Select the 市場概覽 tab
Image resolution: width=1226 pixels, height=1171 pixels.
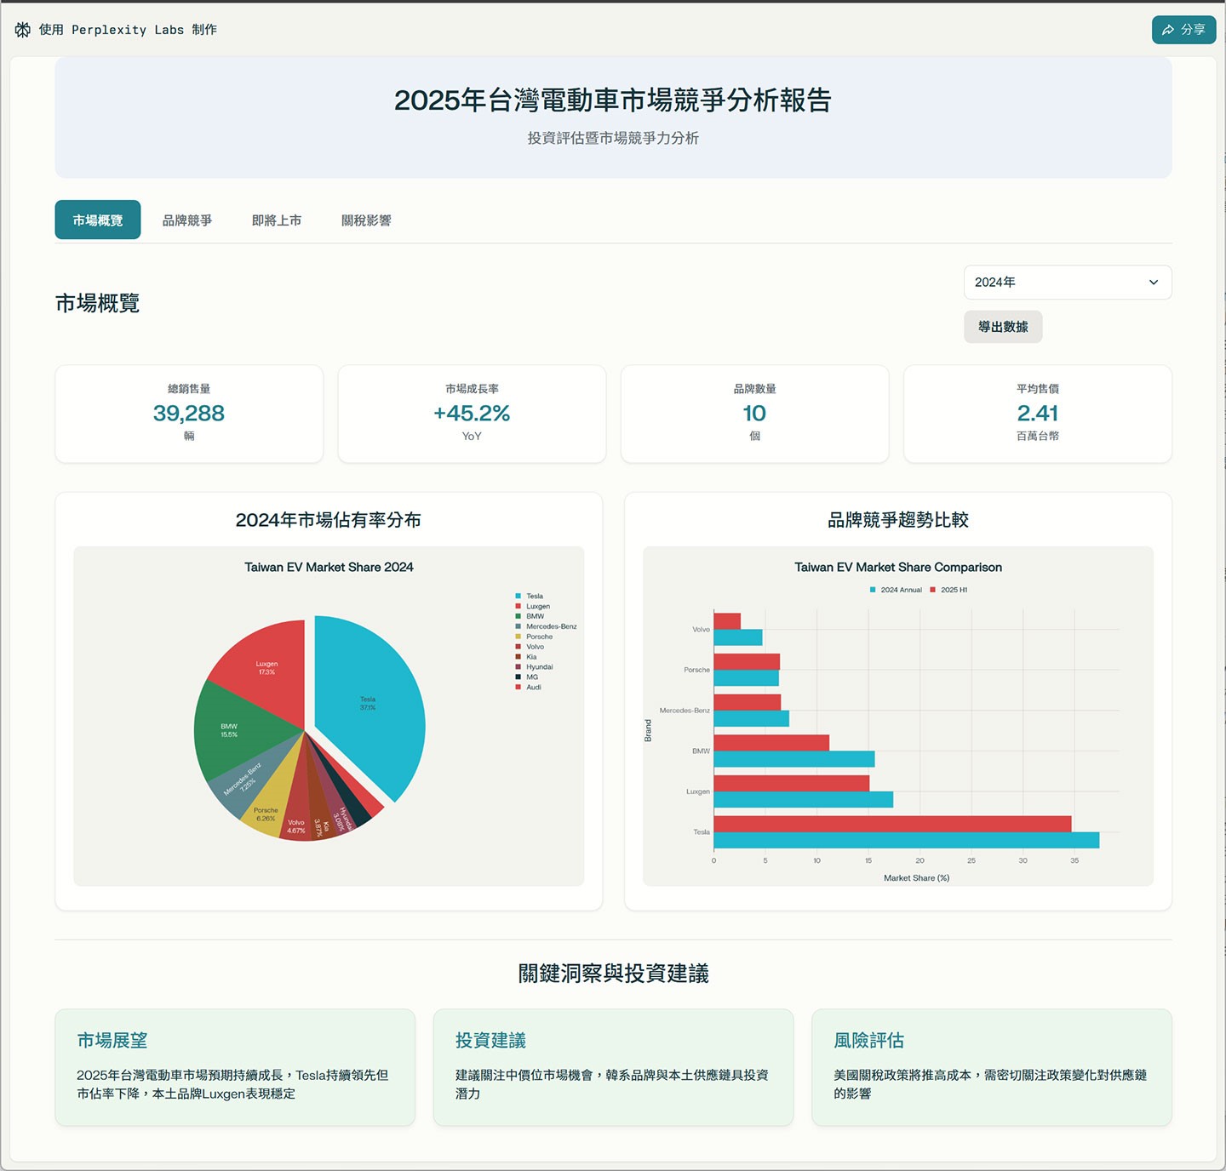click(97, 220)
